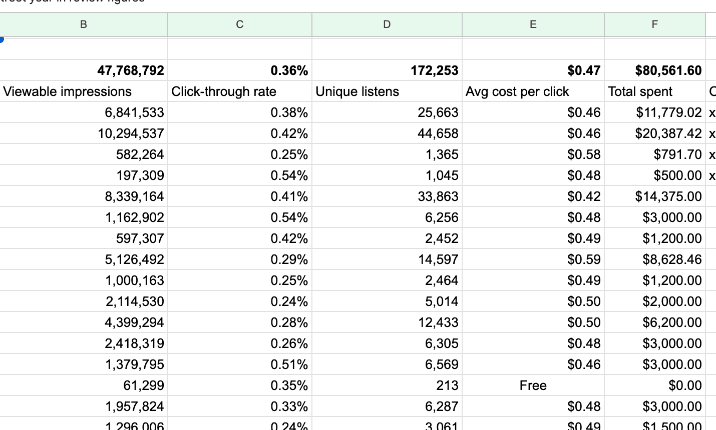Select the Unique listens header cell
The image size is (716, 430).
pos(387,91)
